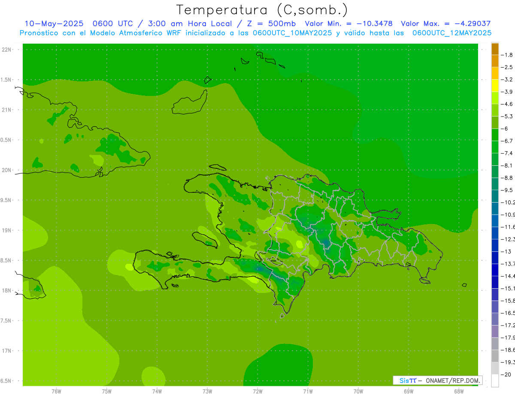Select the '-5.3' colorbar value
515x397 pixels.
[x=507, y=116]
